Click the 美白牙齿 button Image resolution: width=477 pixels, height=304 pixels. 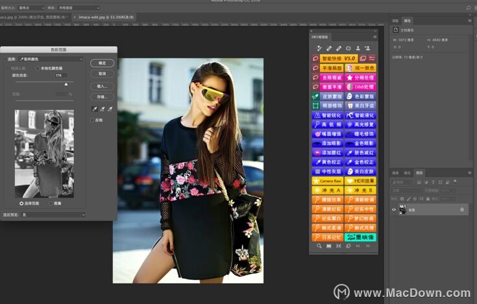click(x=360, y=106)
